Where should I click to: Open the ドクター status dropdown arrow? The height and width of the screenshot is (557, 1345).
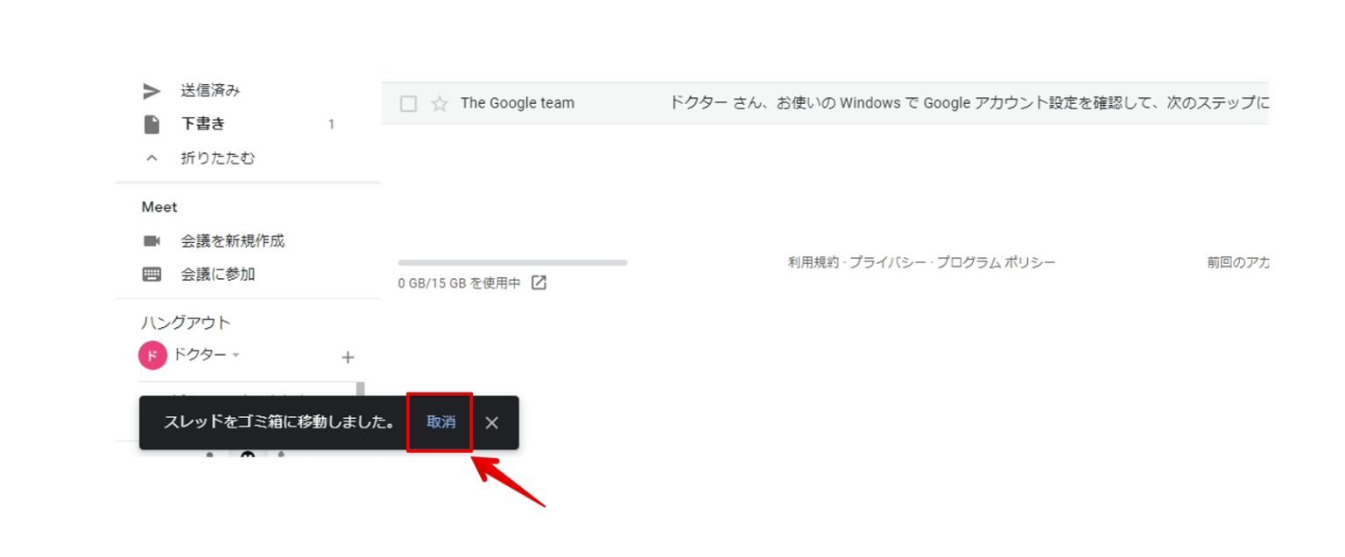236,355
